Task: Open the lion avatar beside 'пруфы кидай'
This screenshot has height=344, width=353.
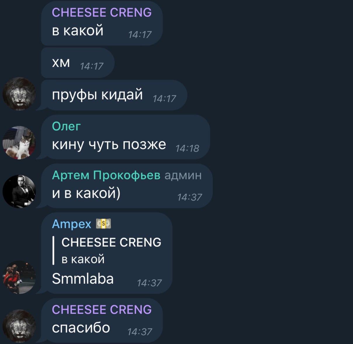Action: click(x=19, y=94)
